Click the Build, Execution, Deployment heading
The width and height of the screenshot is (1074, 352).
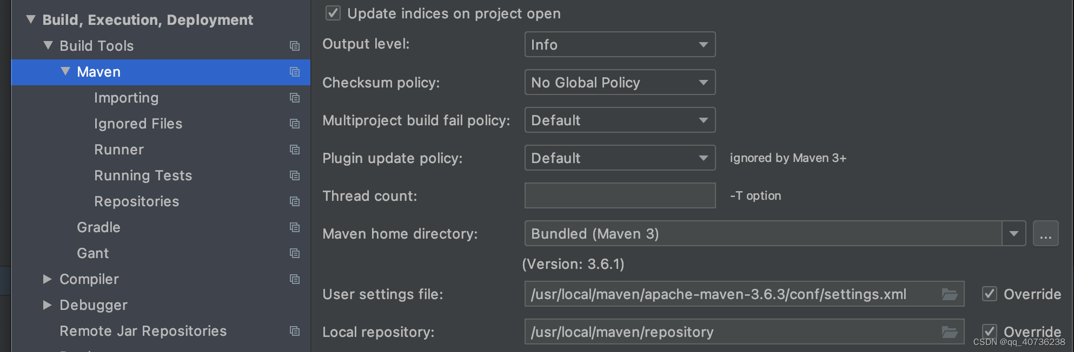tap(148, 20)
